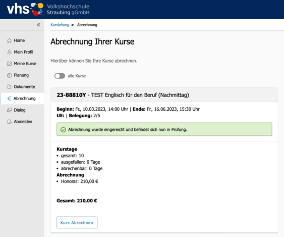
Task: Click the Planung clock icon
Action: (9, 75)
